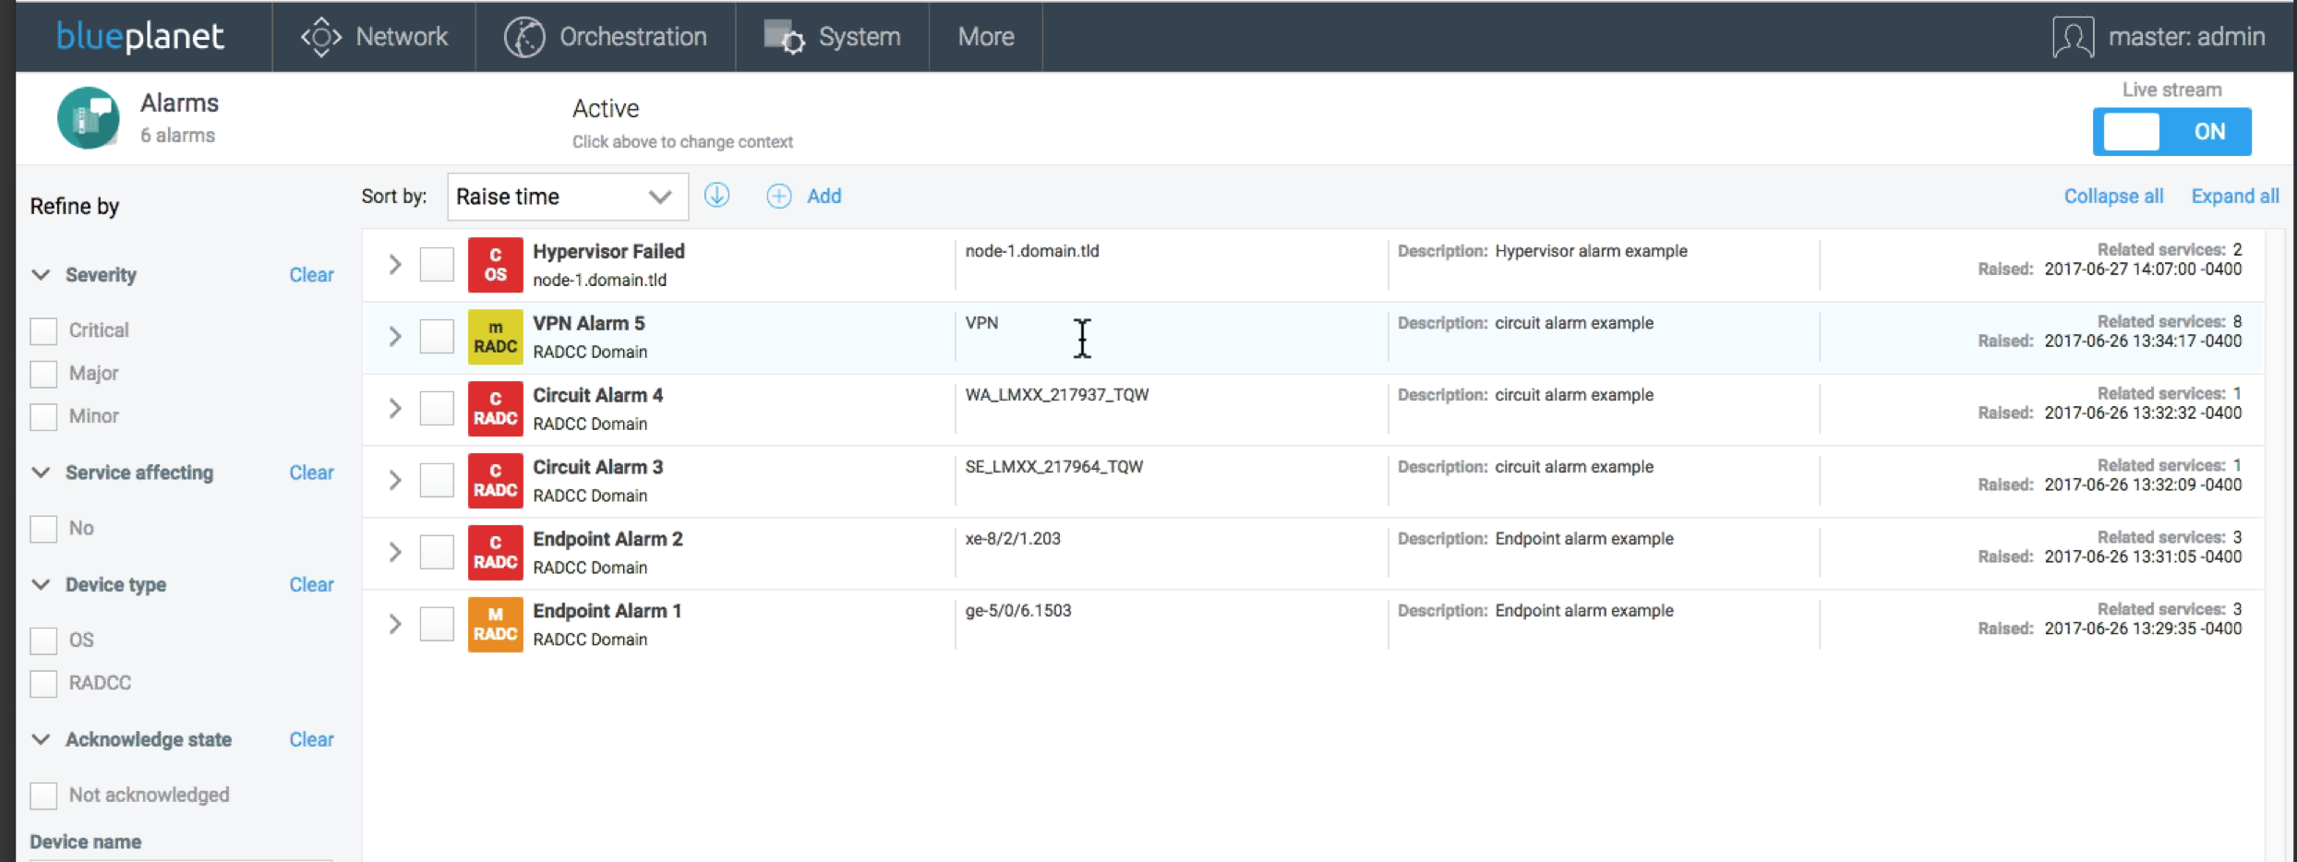The image size is (2297, 862).
Task: Click the orange major RADC badge on Endpoint Alarm 1
Action: (x=495, y=625)
